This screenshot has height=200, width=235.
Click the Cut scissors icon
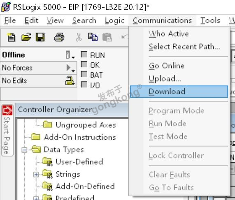click(x=79, y=37)
